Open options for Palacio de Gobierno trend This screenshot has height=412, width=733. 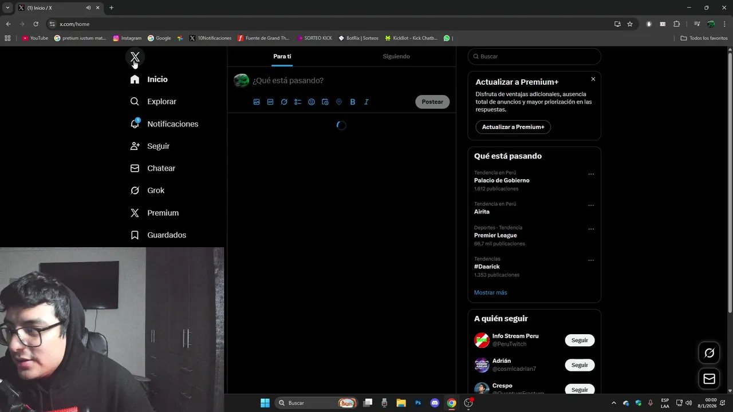591,174
